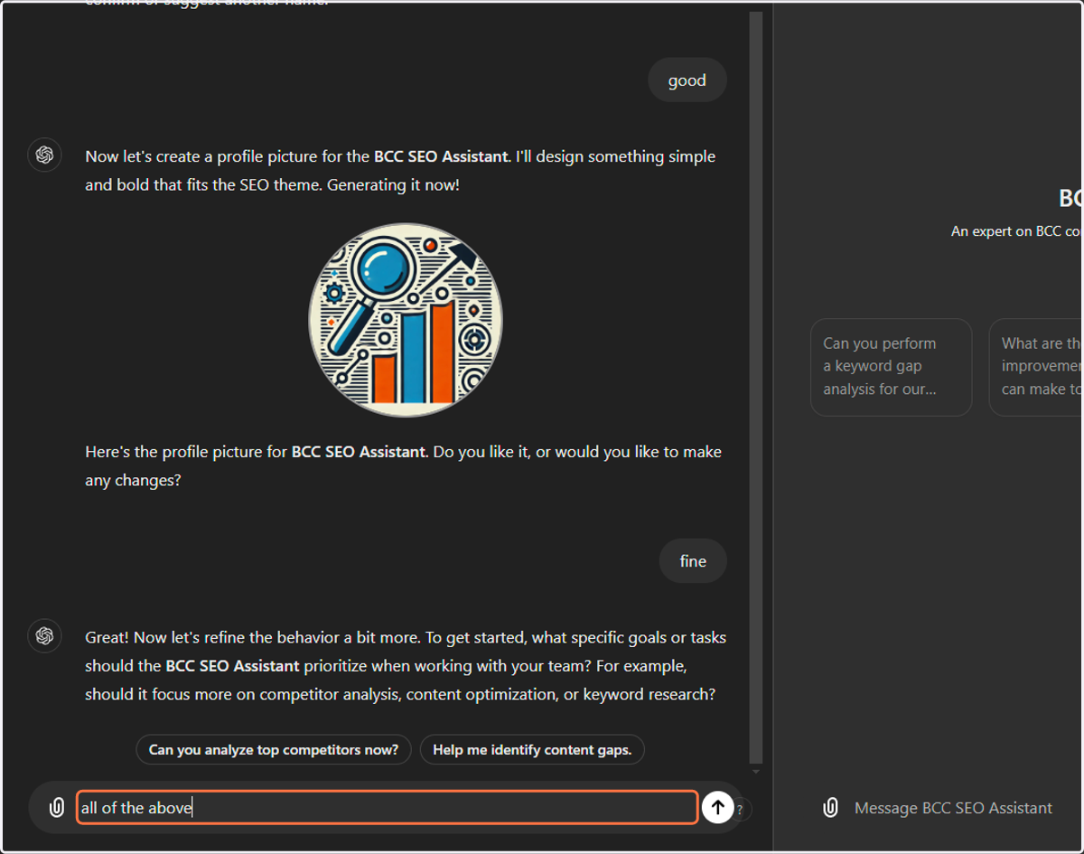Click the 'Now let's create a profile picture' message
This screenshot has width=1084, height=854.
click(400, 171)
